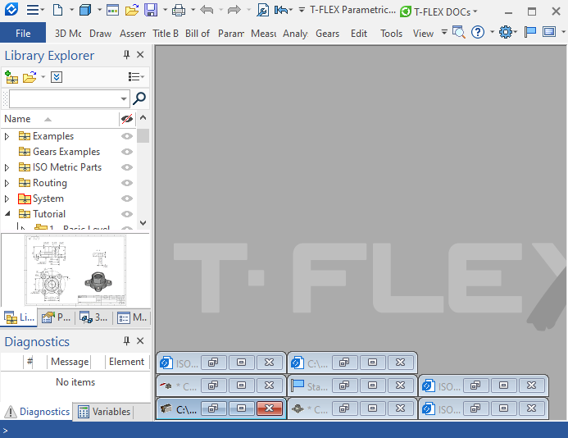Screen dimensions: 568x438
Task: Click the library list scrollbar down arrow
Action: click(143, 223)
